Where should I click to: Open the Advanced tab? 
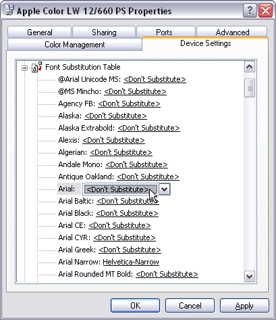click(x=232, y=32)
